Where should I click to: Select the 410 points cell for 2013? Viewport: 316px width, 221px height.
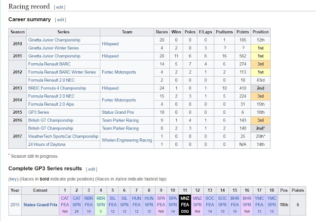tap(242, 88)
